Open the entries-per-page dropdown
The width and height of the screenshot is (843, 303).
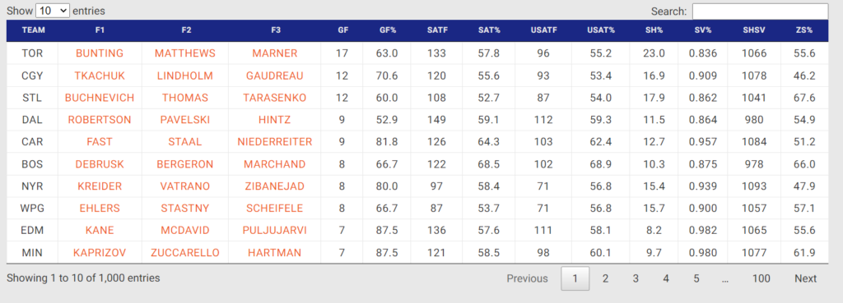pos(52,10)
